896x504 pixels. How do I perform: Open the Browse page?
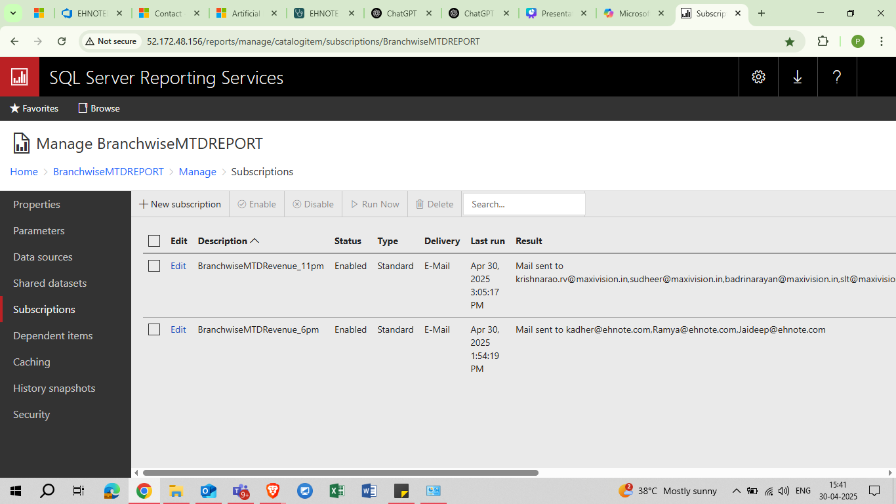99,108
